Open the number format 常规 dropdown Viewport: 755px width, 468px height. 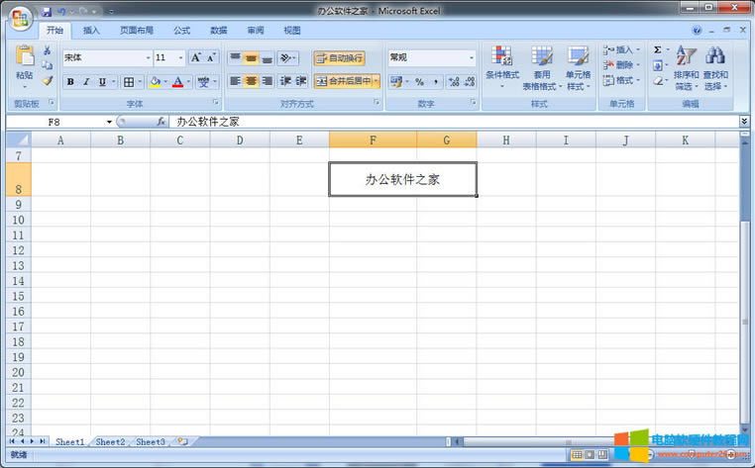[471, 58]
